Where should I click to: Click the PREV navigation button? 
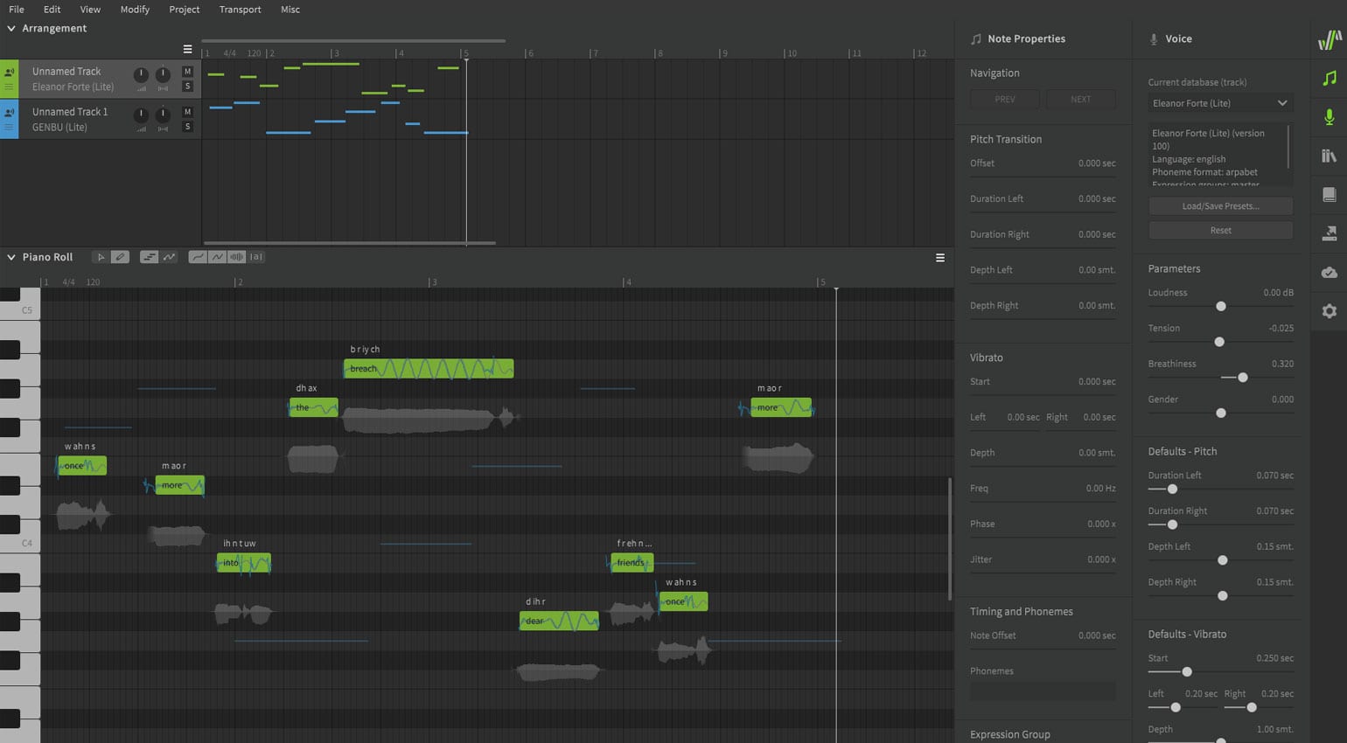(1005, 100)
